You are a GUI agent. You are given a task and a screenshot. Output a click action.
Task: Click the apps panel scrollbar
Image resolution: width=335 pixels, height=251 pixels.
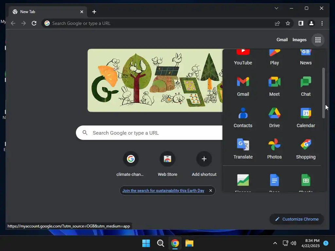(x=324, y=93)
